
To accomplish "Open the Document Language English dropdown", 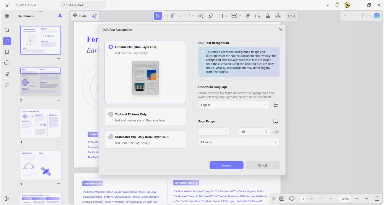I will (x=234, y=105).
